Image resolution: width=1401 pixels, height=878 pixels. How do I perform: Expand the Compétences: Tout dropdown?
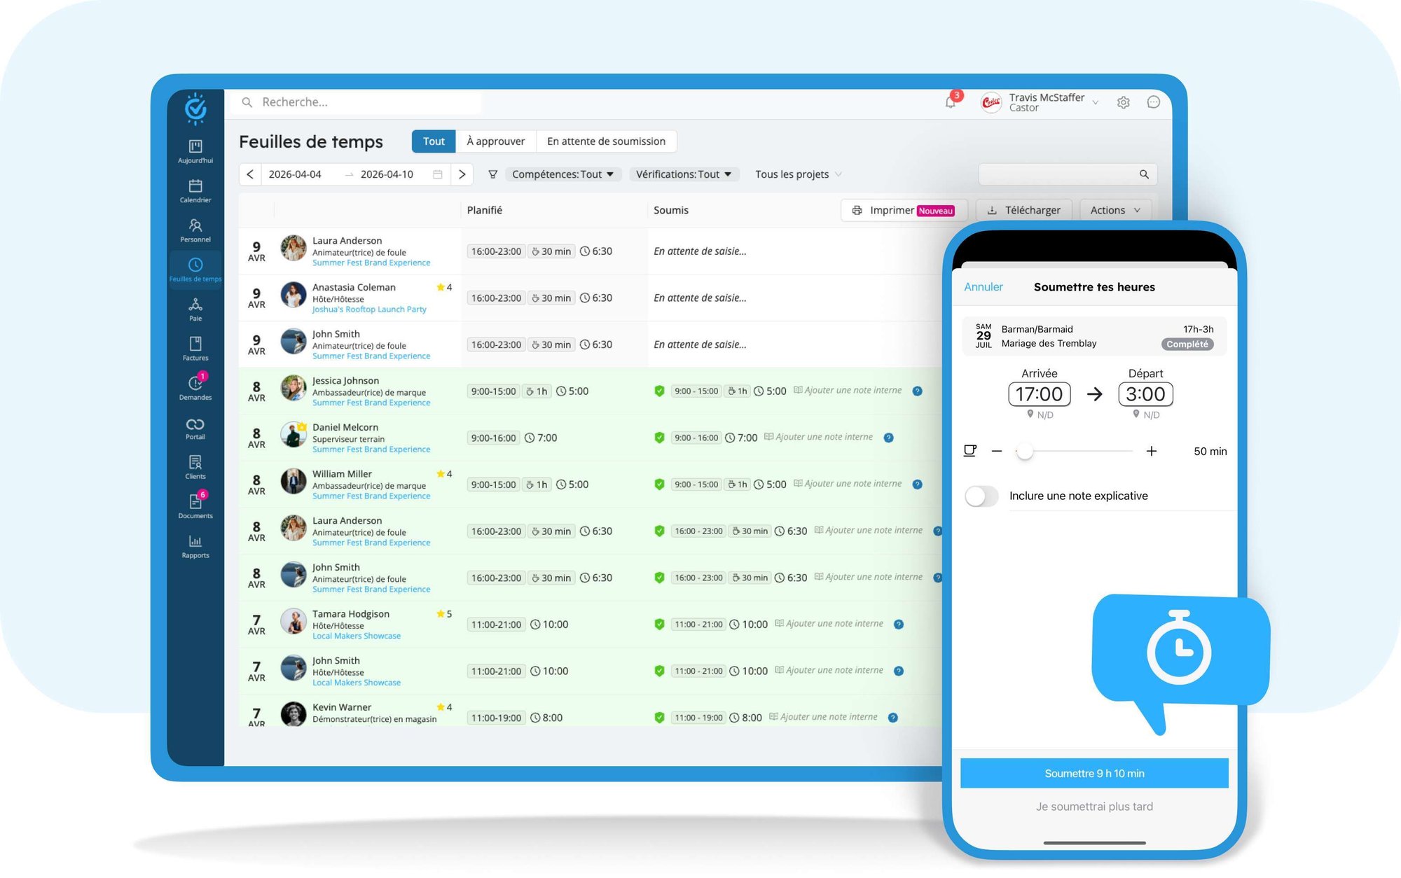[x=563, y=174]
